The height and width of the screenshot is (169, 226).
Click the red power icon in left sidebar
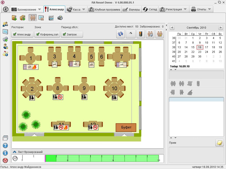5,160
